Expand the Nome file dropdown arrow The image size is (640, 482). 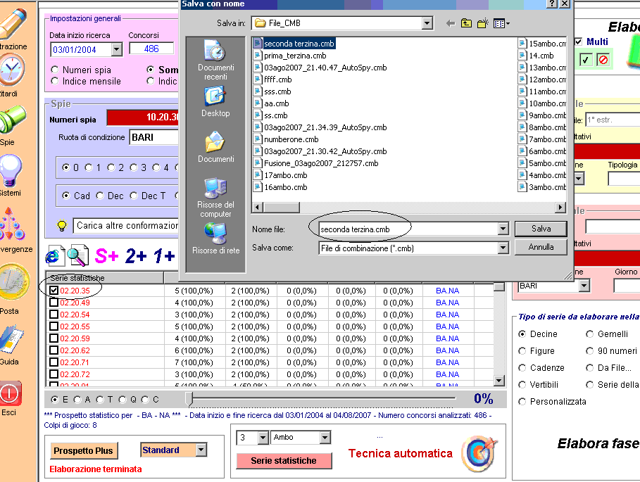(x=503, y=229)
